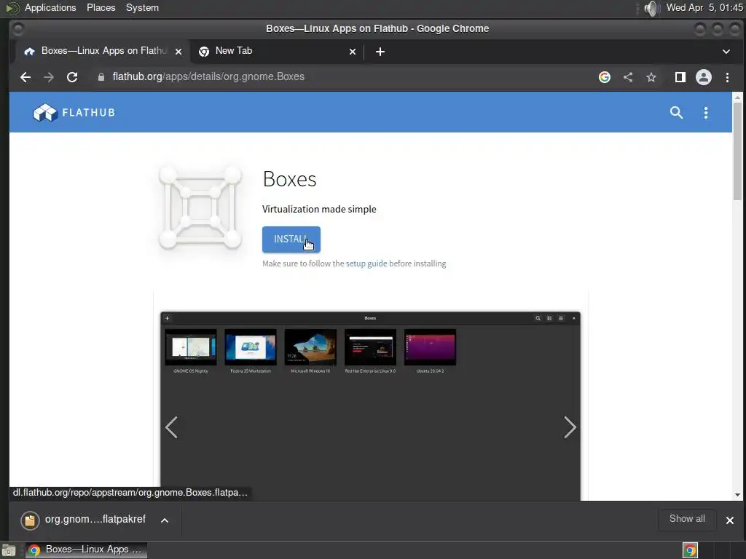The image size is (746, 559).
Task: Click the volume speaker icon
Action: [651, 8]
